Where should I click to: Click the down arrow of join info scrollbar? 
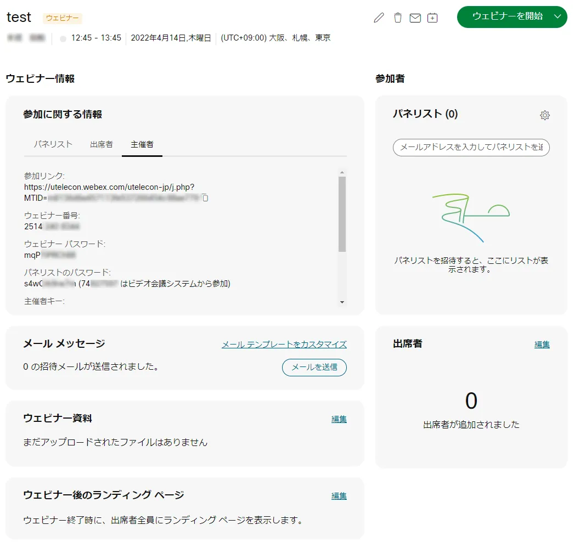pyautogui.click(x=343, y=301)
